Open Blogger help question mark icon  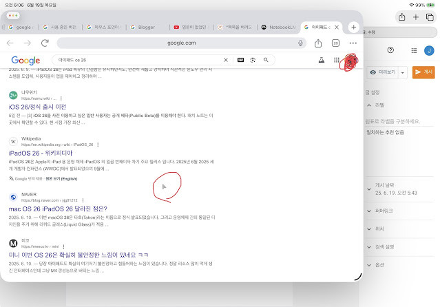coord(390,50)
